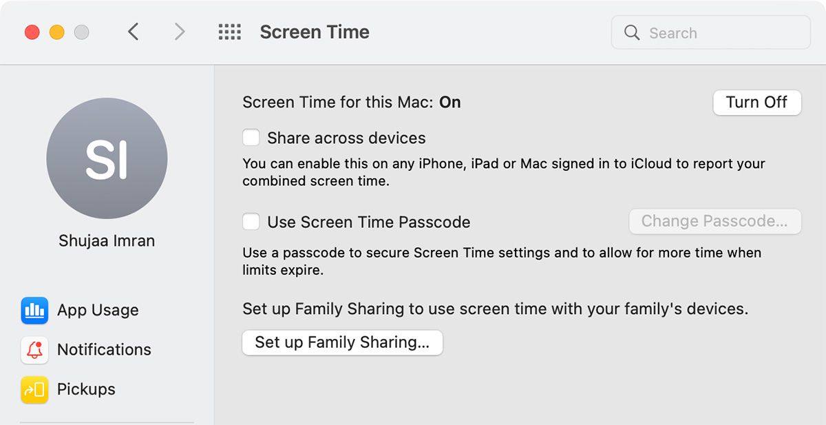Click the yellow Pickups phone icon
Image resolution: width=826 pixels, height=425 pixels.
point(34,389)
